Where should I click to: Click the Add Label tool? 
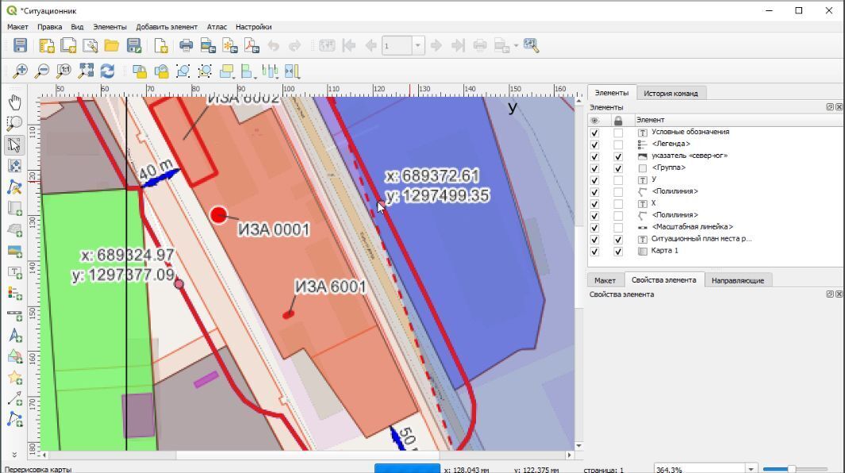point(14,272)
